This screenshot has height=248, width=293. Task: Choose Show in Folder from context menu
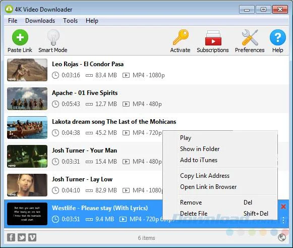point(200,149)
